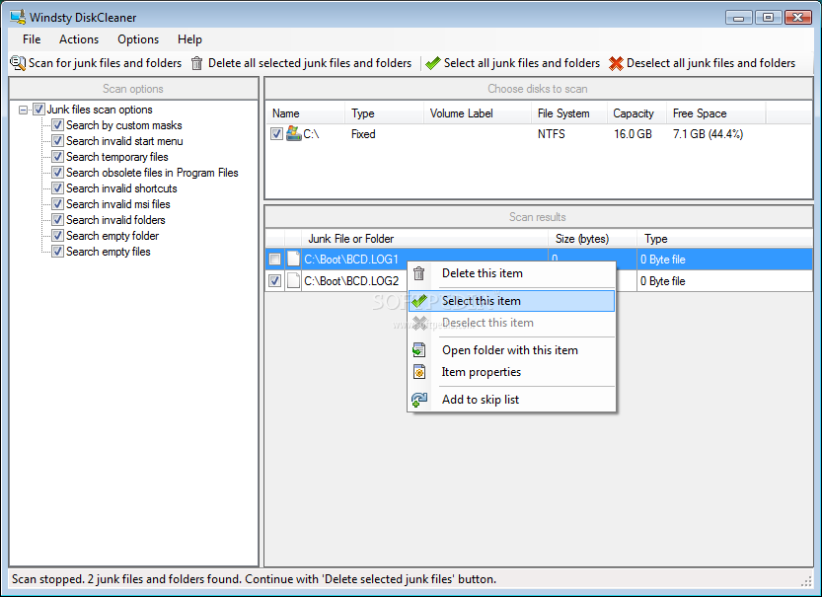Sort results by Size (bytes) column

(592, 239)
